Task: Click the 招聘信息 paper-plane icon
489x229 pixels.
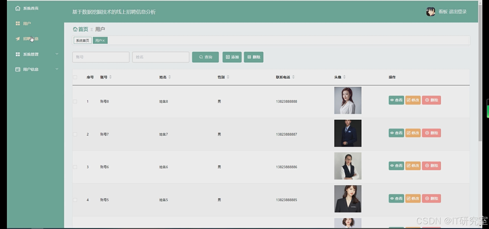Action: click(18, 39)
